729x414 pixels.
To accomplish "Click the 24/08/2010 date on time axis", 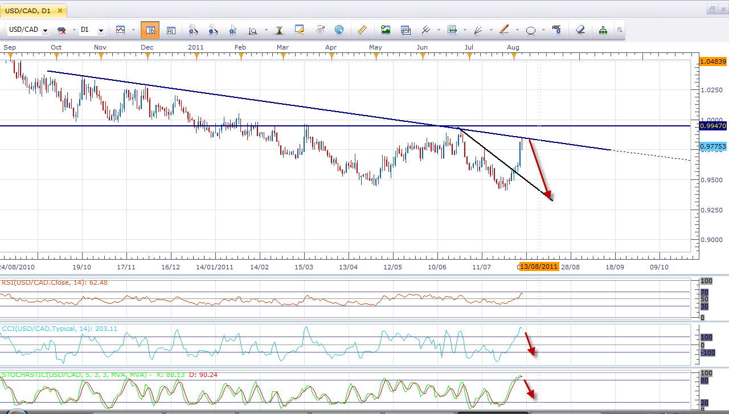I will click(17, 267).
